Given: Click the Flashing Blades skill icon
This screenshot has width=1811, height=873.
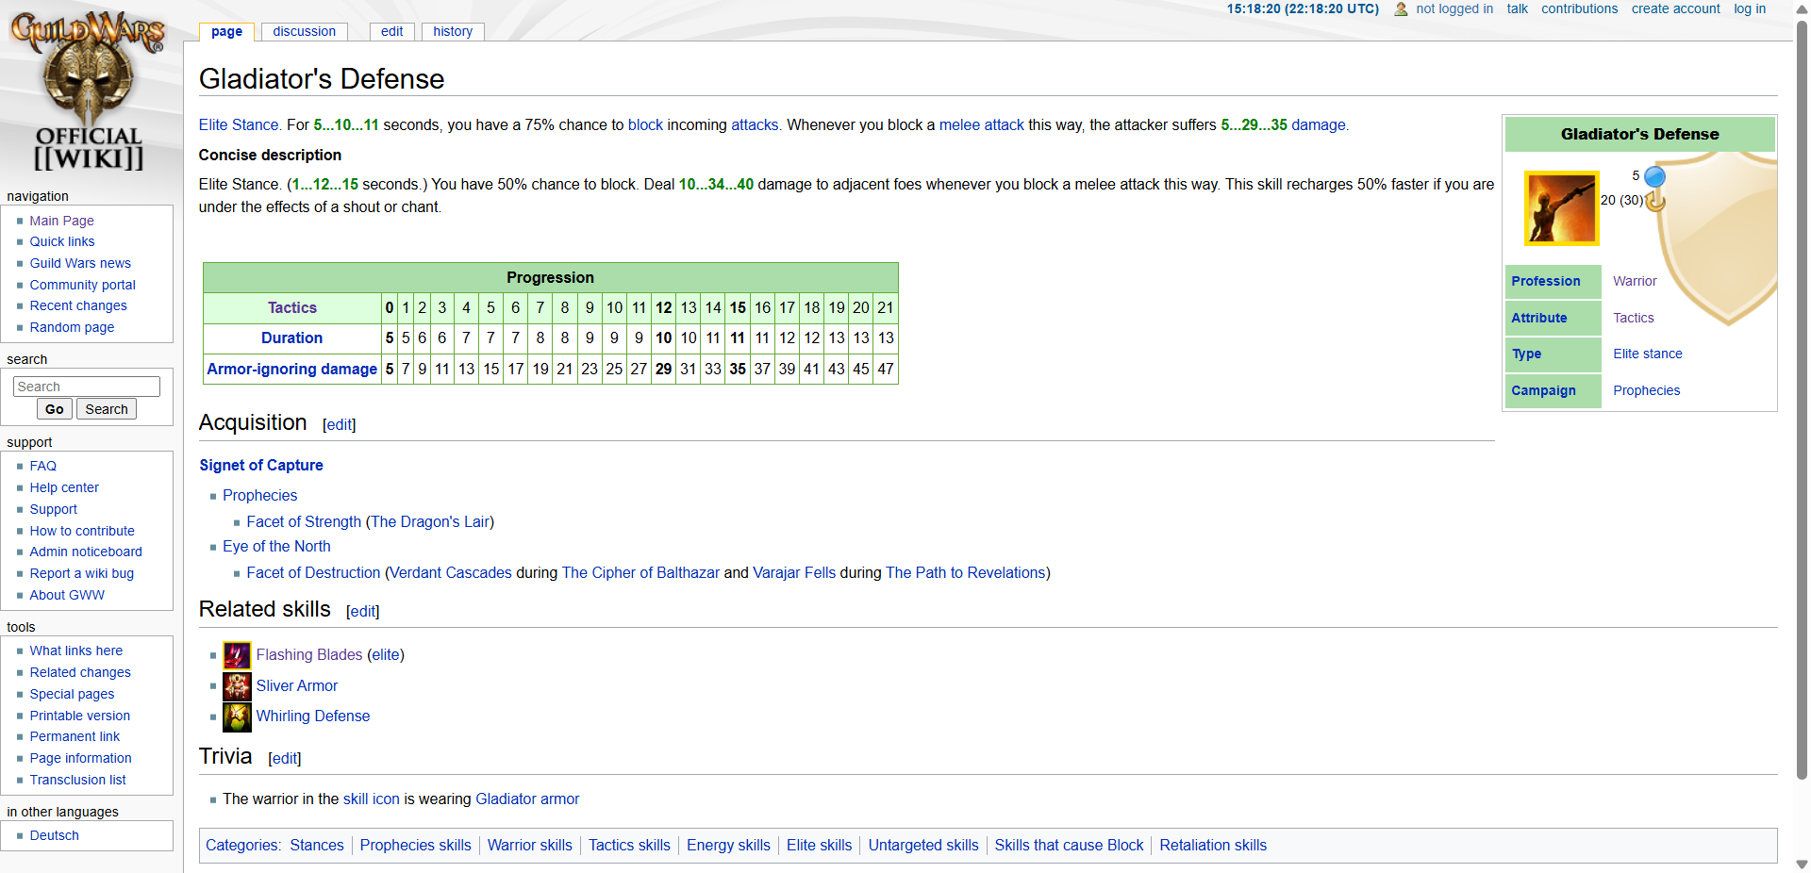Looking at the screenshot, I should 237,655.
